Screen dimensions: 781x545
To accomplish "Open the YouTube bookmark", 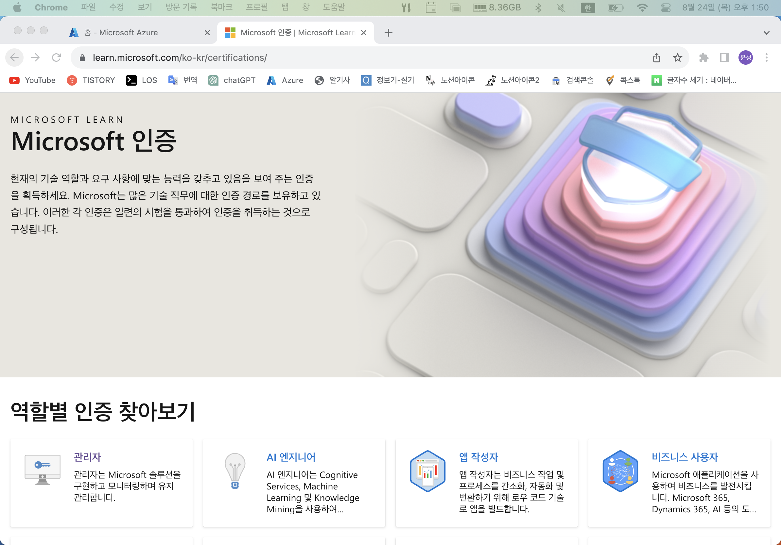I will 32,80.
